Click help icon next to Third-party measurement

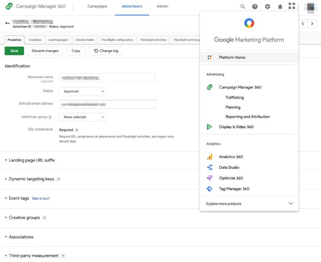tap(63, 256)
